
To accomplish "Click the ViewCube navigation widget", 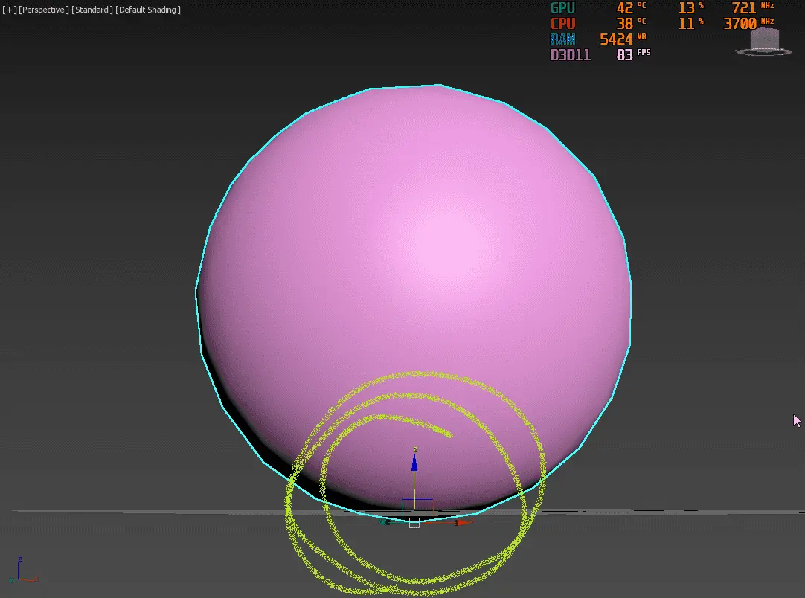I will pyautogui.click(x=764, y=41).
